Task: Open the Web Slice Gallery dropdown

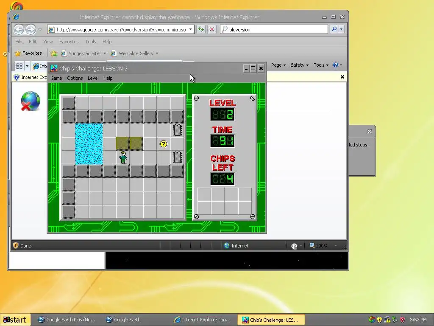Action: click(x=134, y=53)
